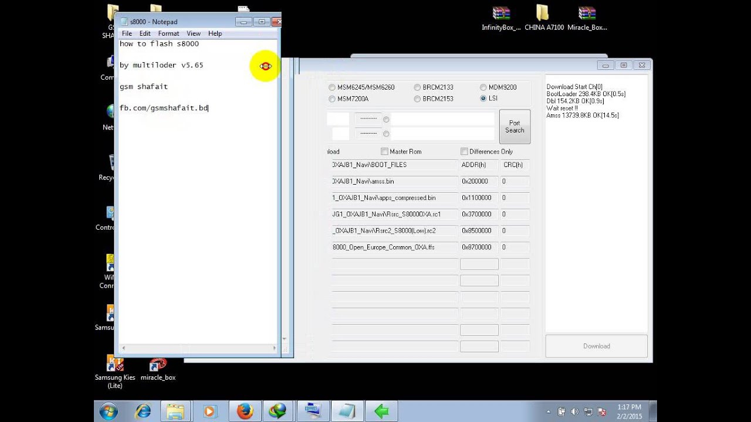The height and width of the screenshot is (422, 751).
Task: Click the Windows Start button
Action: click(109, 411)
